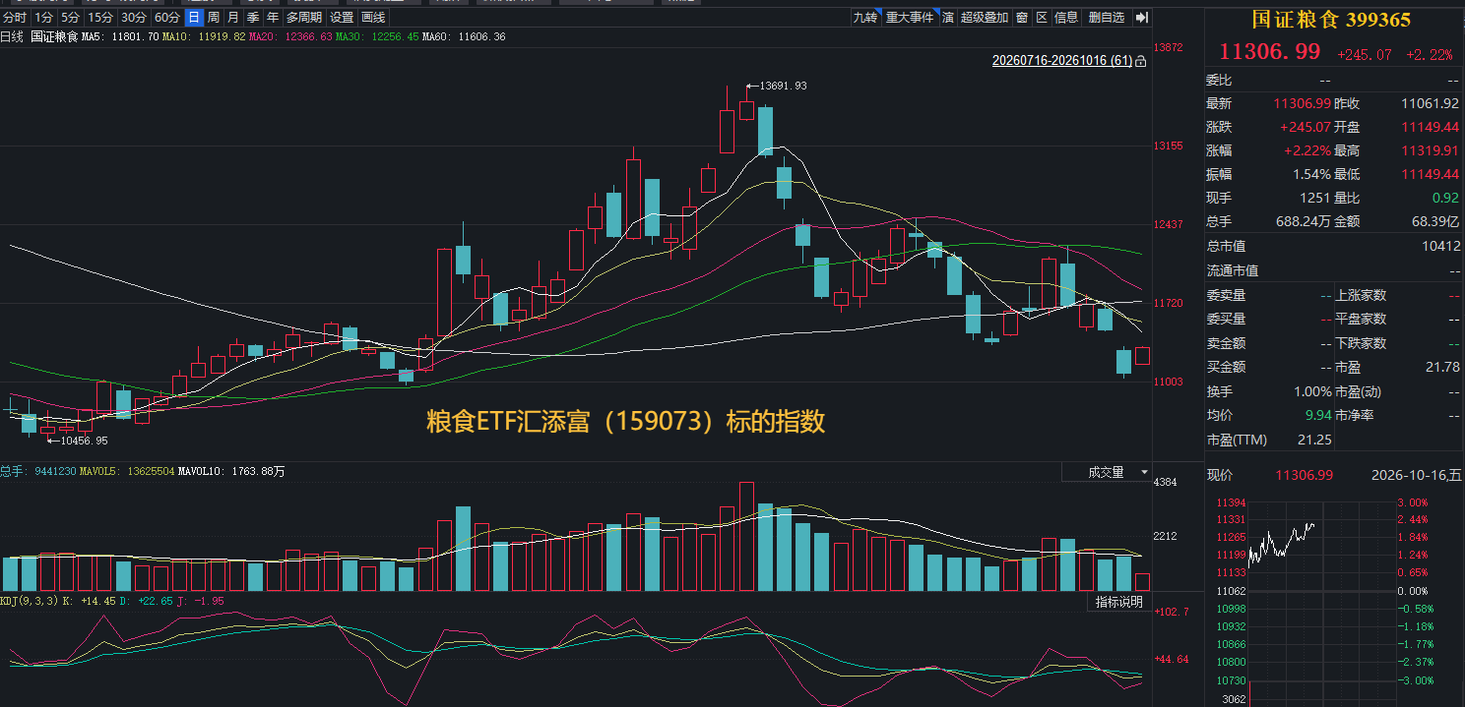Click the MA5: 11801.70 label
The image size is (1465, 707).
click(120, 36)
